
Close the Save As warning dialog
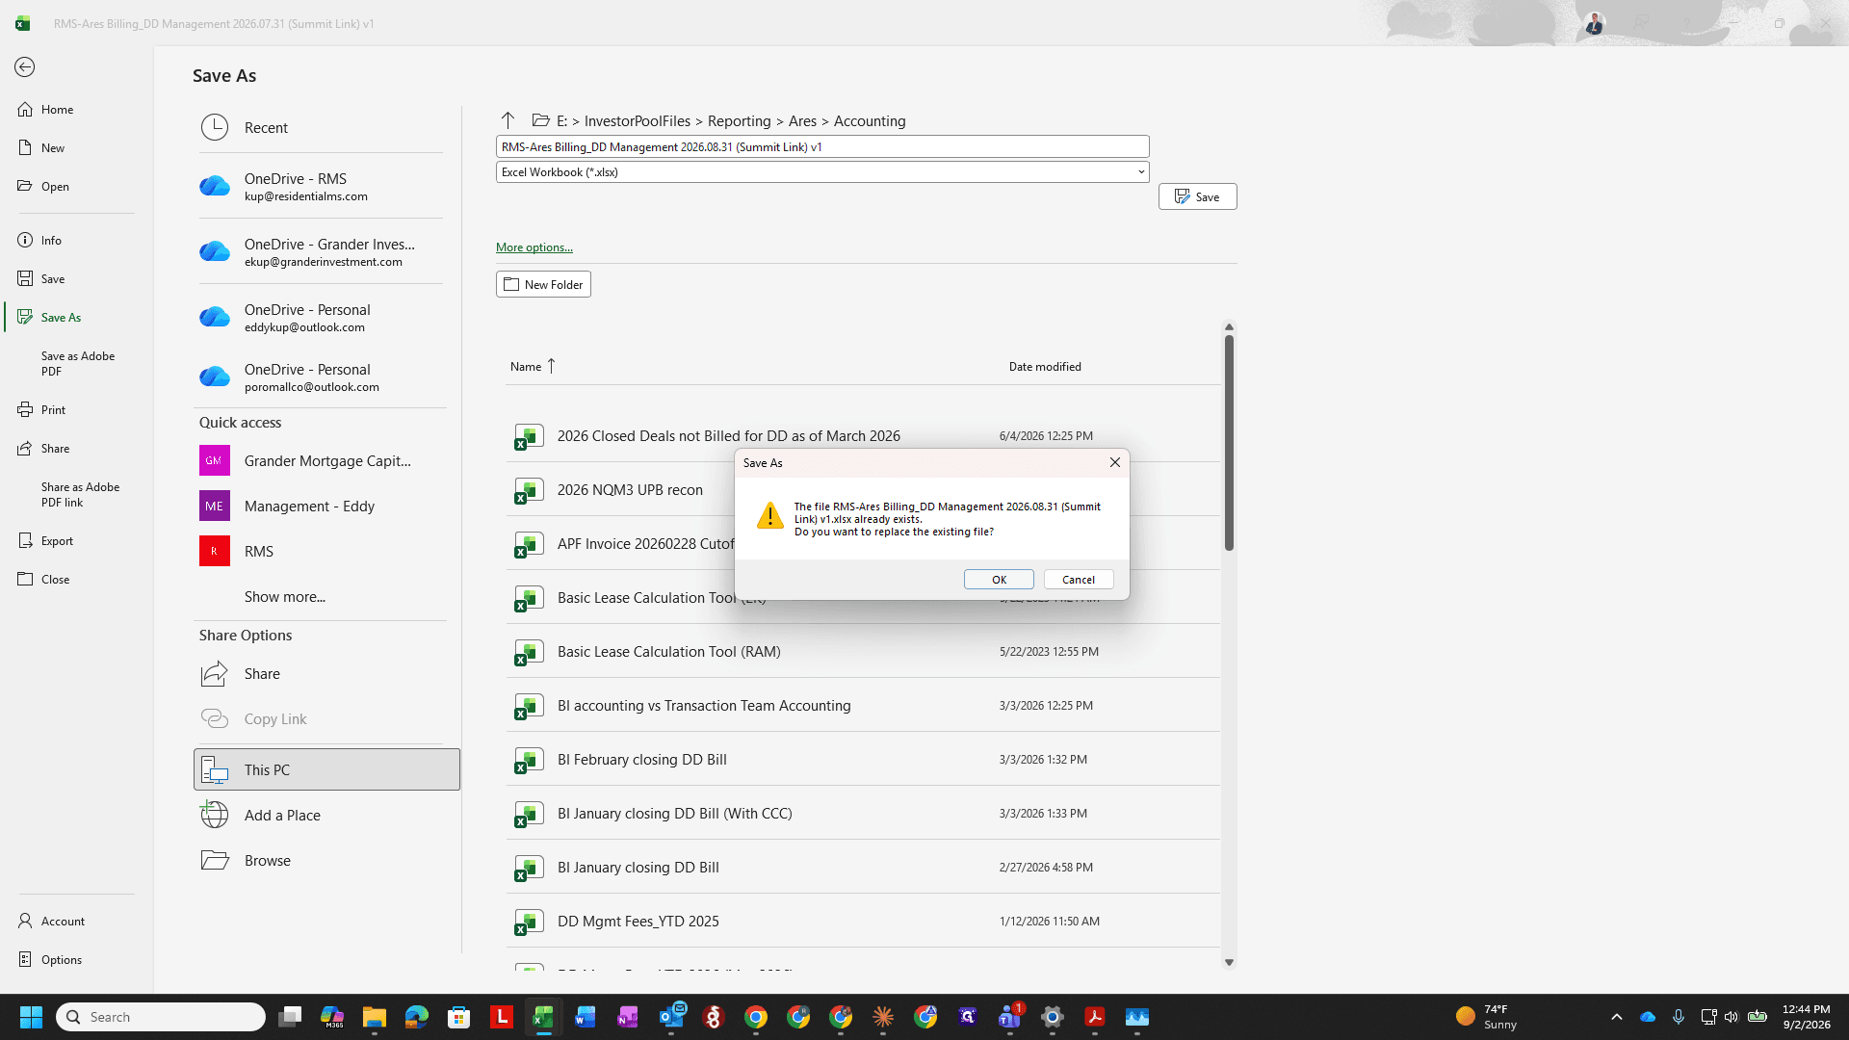[1114, 462]
